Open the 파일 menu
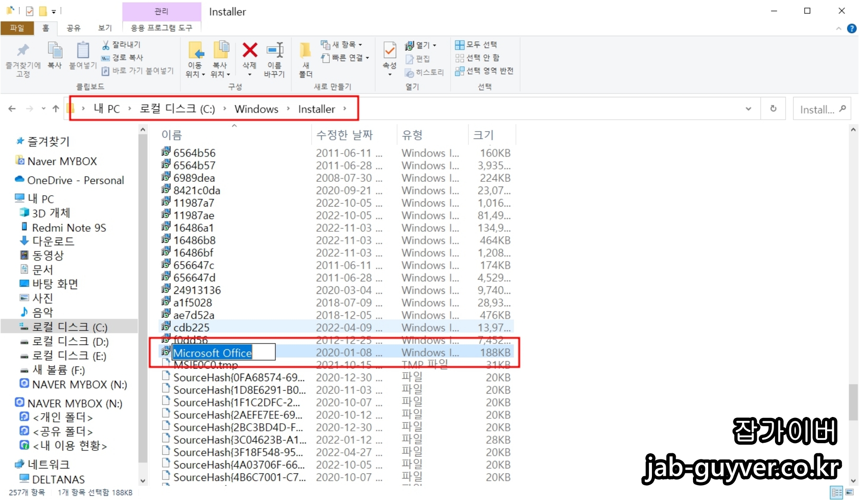The width and height of the screenshot is (859, 500). coord(17,28)
